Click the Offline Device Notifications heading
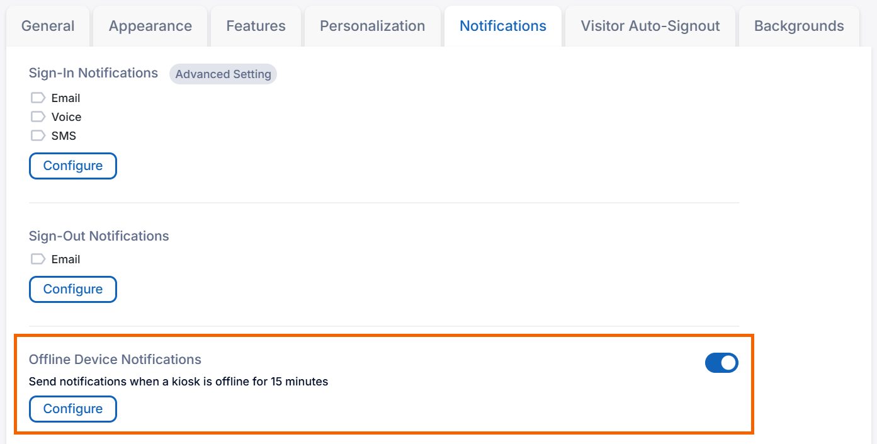The width and height of the screenshot is (877, 444). (x=115, y=359)
